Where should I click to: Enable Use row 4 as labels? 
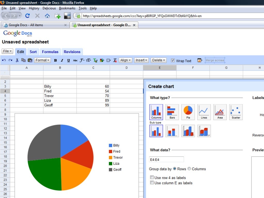(152, 177)
